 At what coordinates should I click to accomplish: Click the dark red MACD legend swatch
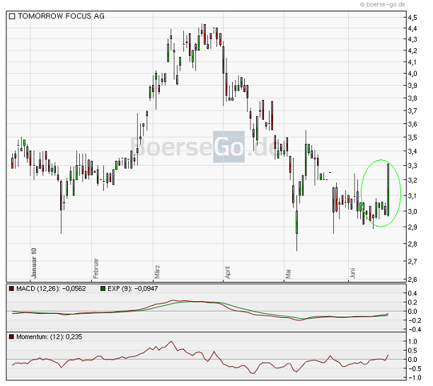pos(11,289)
